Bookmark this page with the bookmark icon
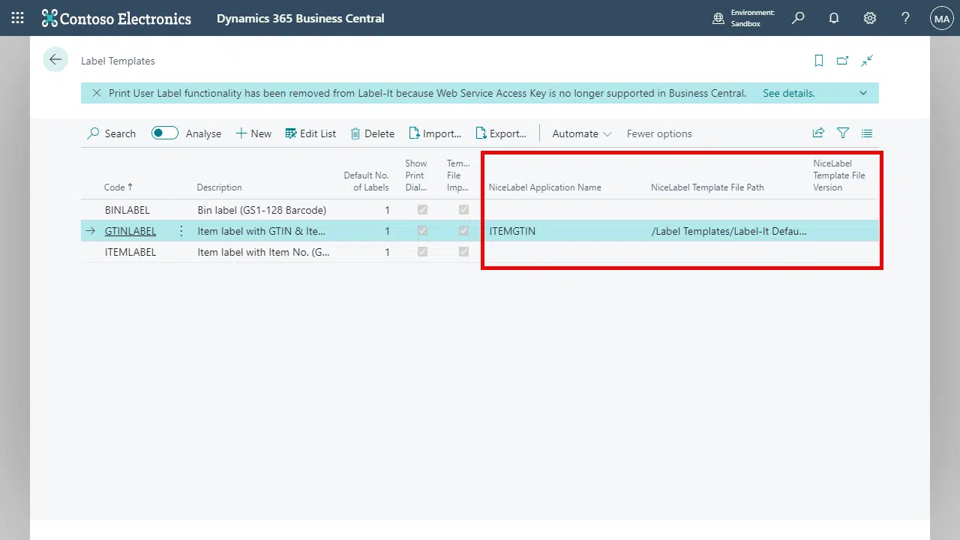This screenshot has width=960, height=540. 819,61
